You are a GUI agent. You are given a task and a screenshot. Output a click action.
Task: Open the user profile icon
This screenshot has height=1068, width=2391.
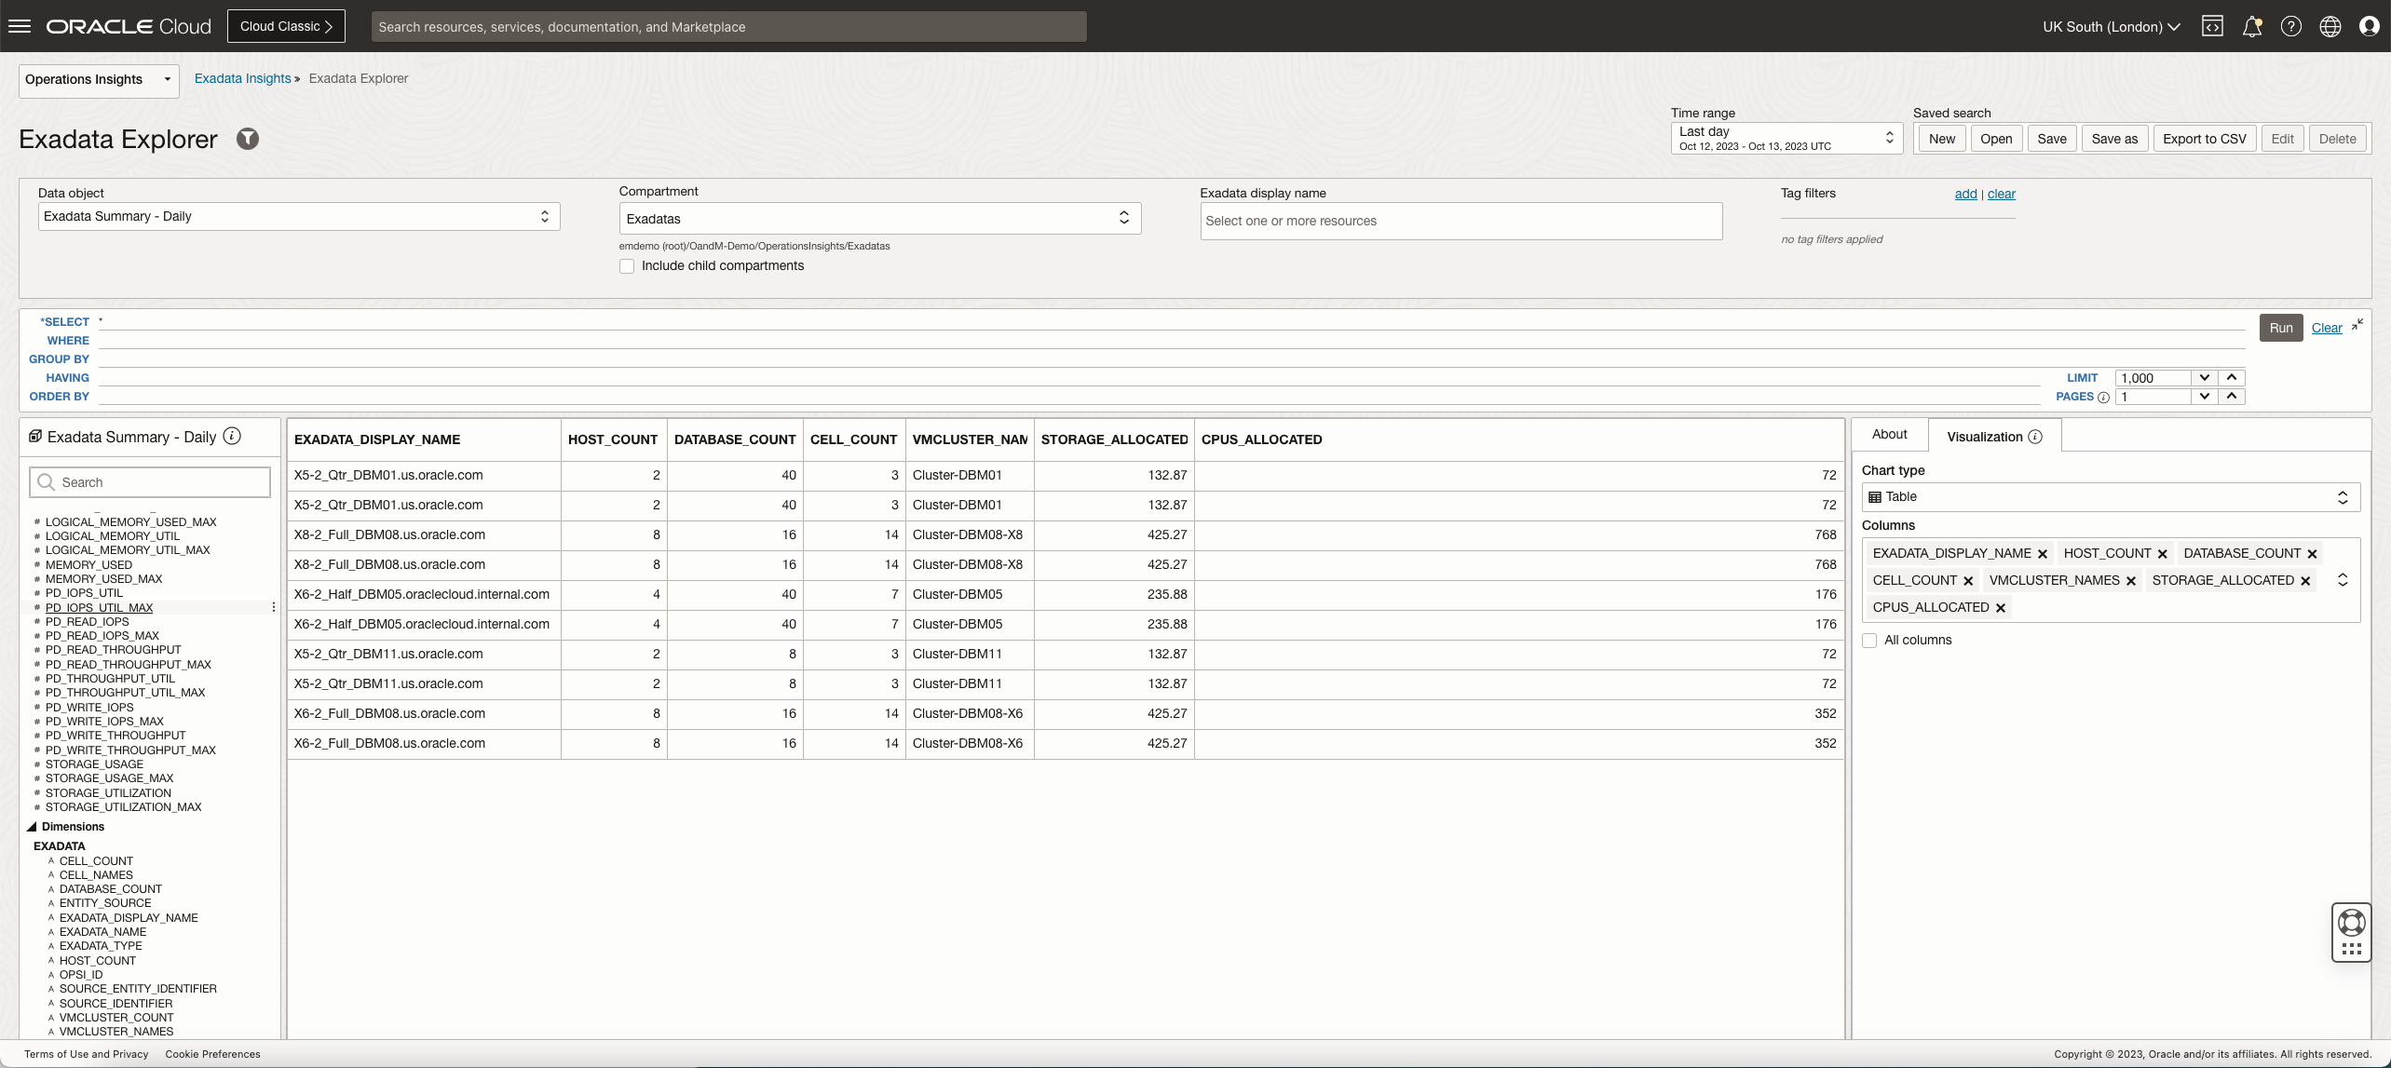pyautogui.click(x=2369, y=26)
